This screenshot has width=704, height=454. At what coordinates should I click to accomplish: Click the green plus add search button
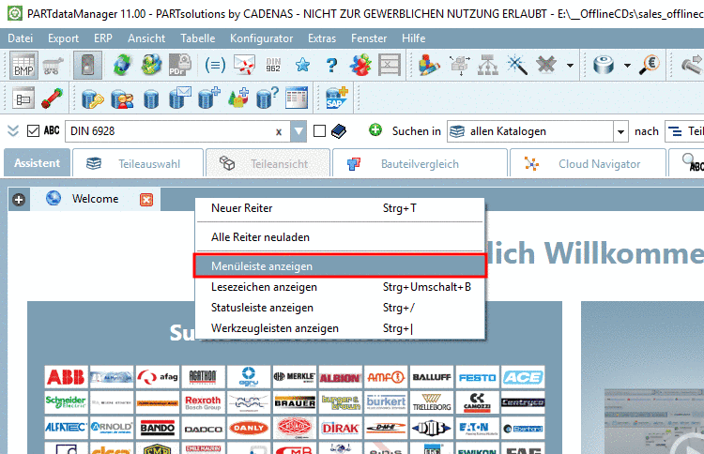point(375,130)
